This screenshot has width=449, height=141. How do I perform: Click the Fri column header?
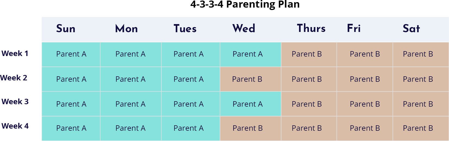(354, 28)
